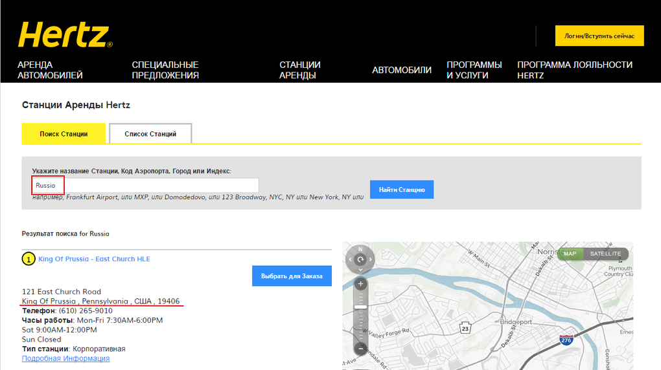
Task: Click route 23 shield on map
Action: 465,328
